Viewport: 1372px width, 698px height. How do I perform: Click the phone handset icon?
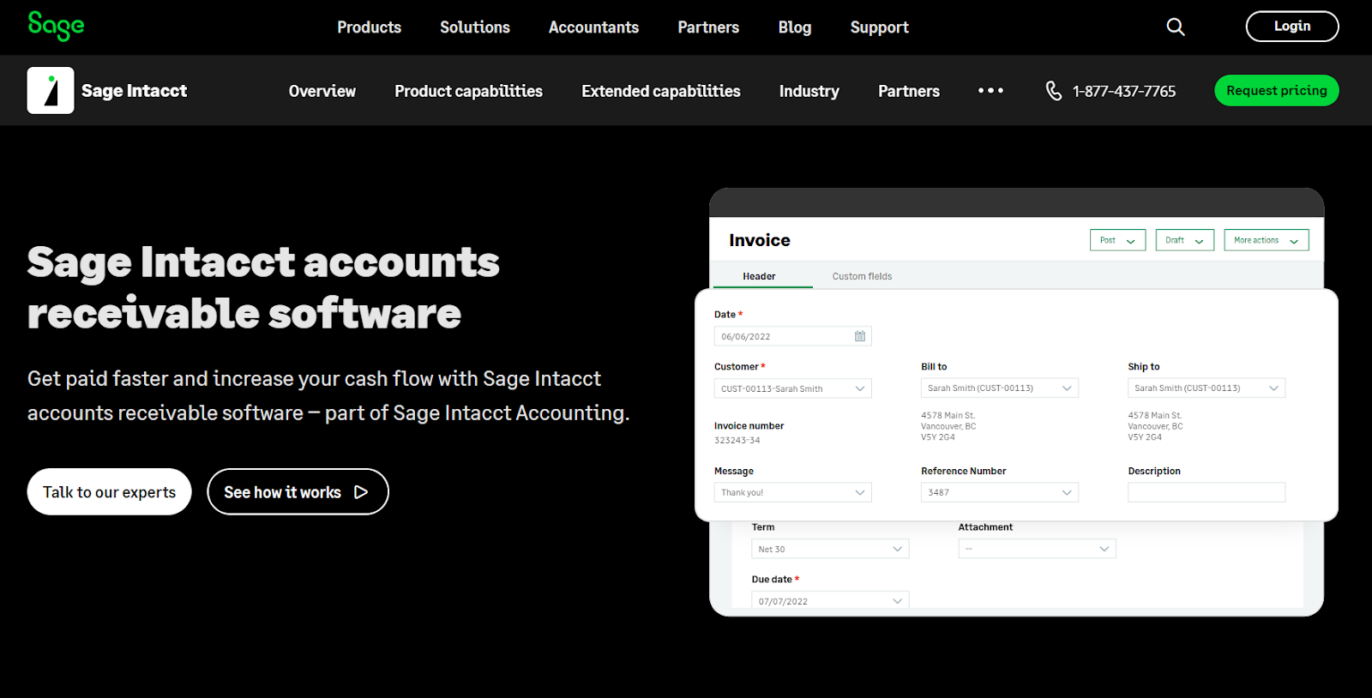(x=1054, y=90)
